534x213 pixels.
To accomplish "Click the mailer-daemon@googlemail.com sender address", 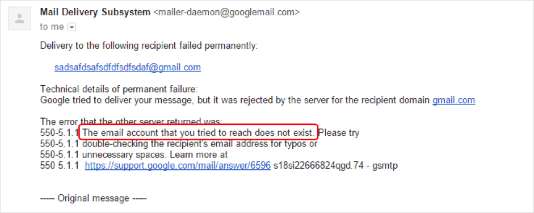I will coord(226,12).
